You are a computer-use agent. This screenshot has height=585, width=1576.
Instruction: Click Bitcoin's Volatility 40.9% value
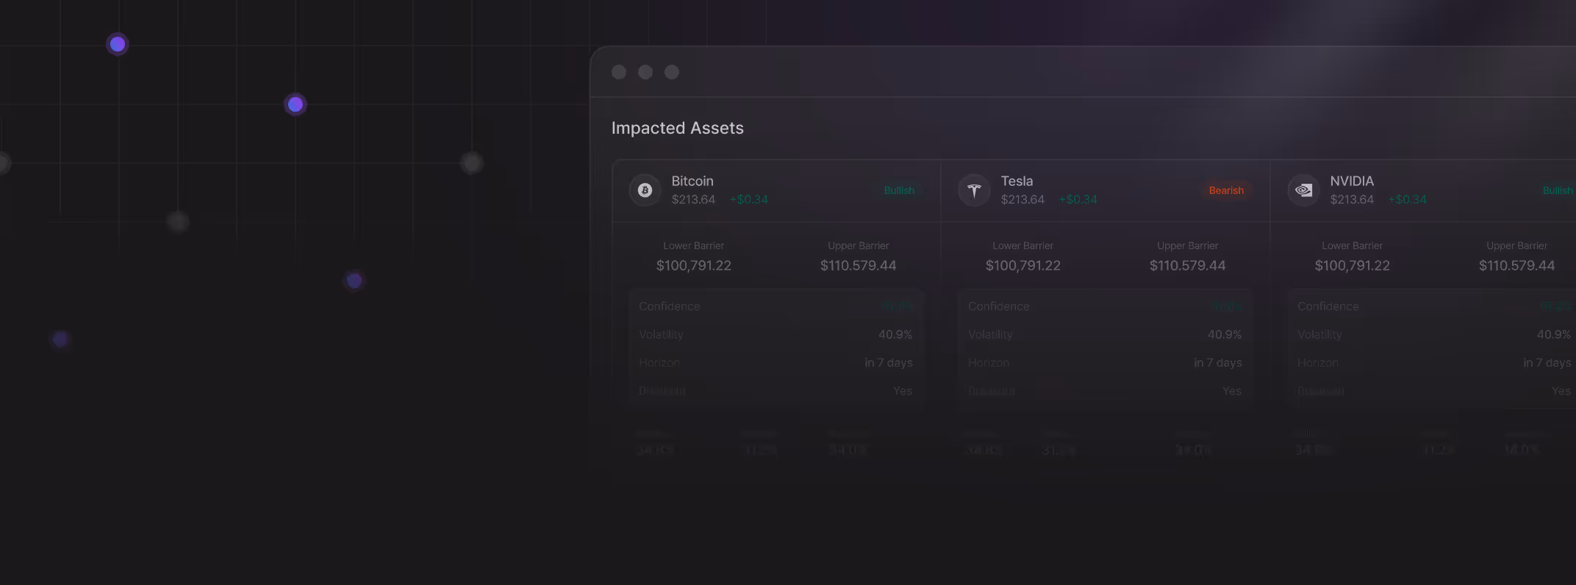coord(895,334)
